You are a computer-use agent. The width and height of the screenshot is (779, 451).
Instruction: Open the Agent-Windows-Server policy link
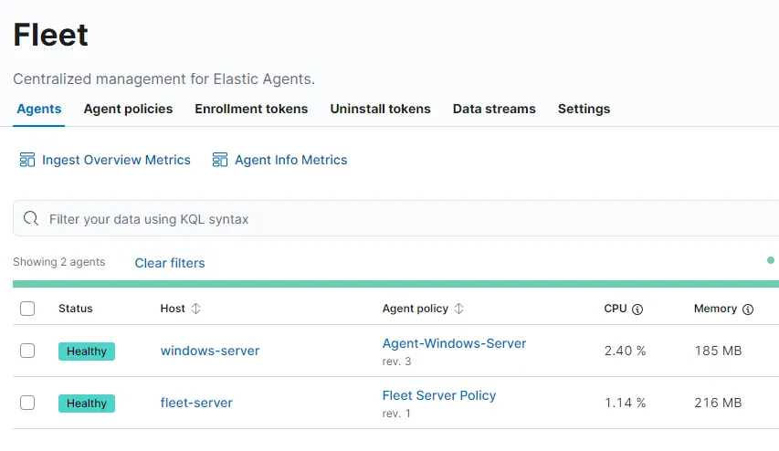click(x=454, y=343)
